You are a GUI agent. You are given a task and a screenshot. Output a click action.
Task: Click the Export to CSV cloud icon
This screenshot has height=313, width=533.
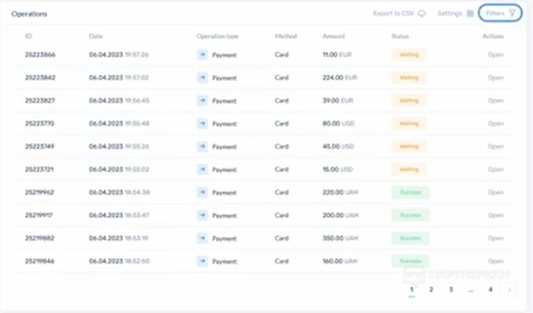pyautogui.click(x=422, y=14)
